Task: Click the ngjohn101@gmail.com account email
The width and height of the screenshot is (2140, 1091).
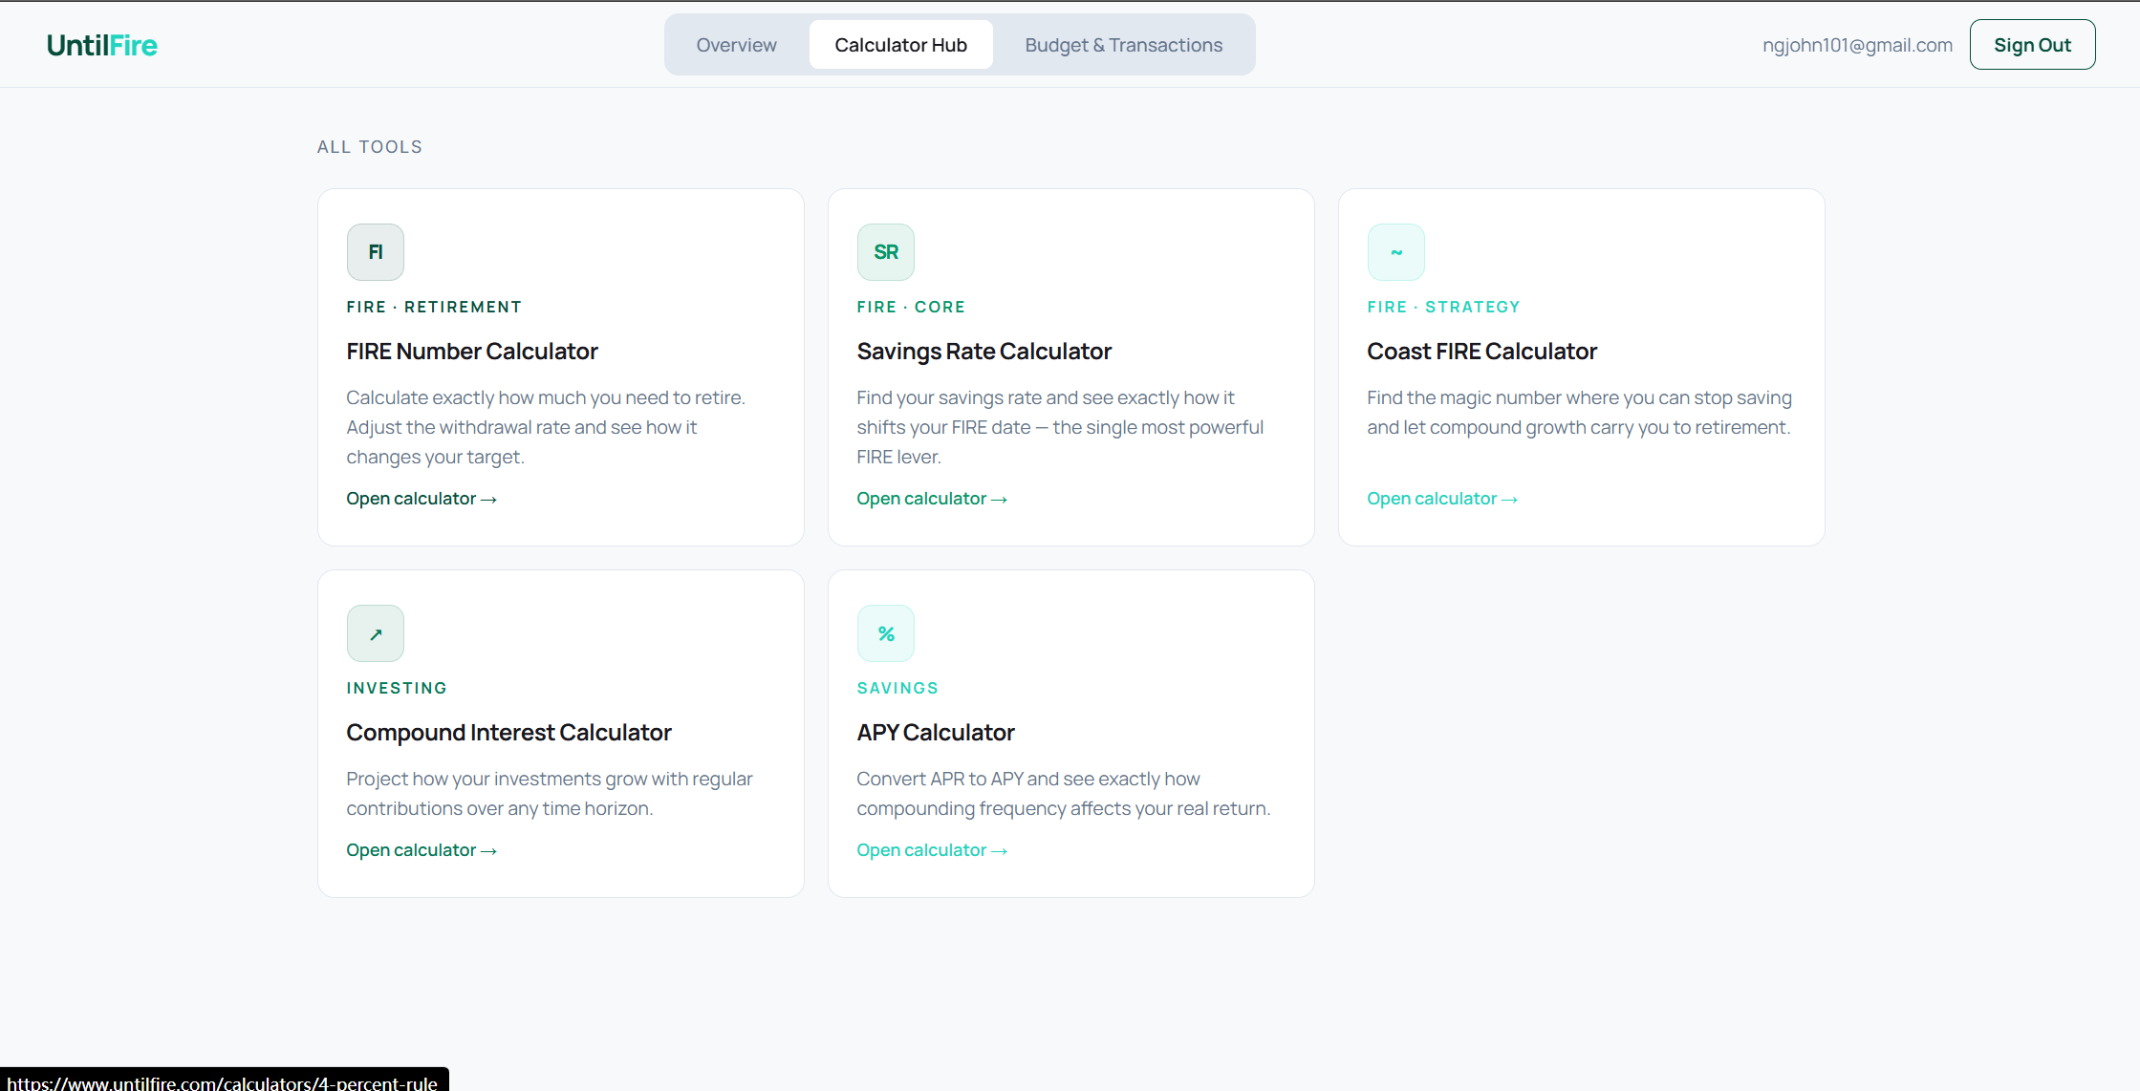Action: [1857, 45]
